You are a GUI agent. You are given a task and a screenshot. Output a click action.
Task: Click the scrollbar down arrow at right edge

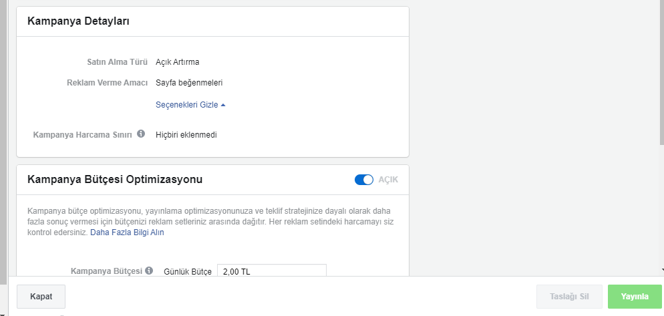(661, 269)
